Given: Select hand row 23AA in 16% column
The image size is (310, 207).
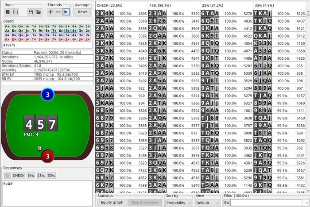Looking at the screenshot, I should pos(174,13).
